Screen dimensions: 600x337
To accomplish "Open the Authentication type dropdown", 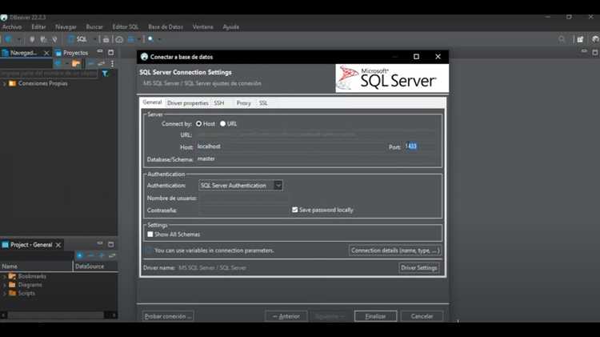I will (x=278, y=186).
